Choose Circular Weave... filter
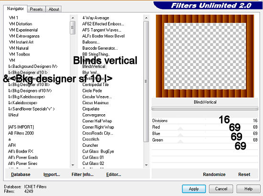 click(97, 97)
